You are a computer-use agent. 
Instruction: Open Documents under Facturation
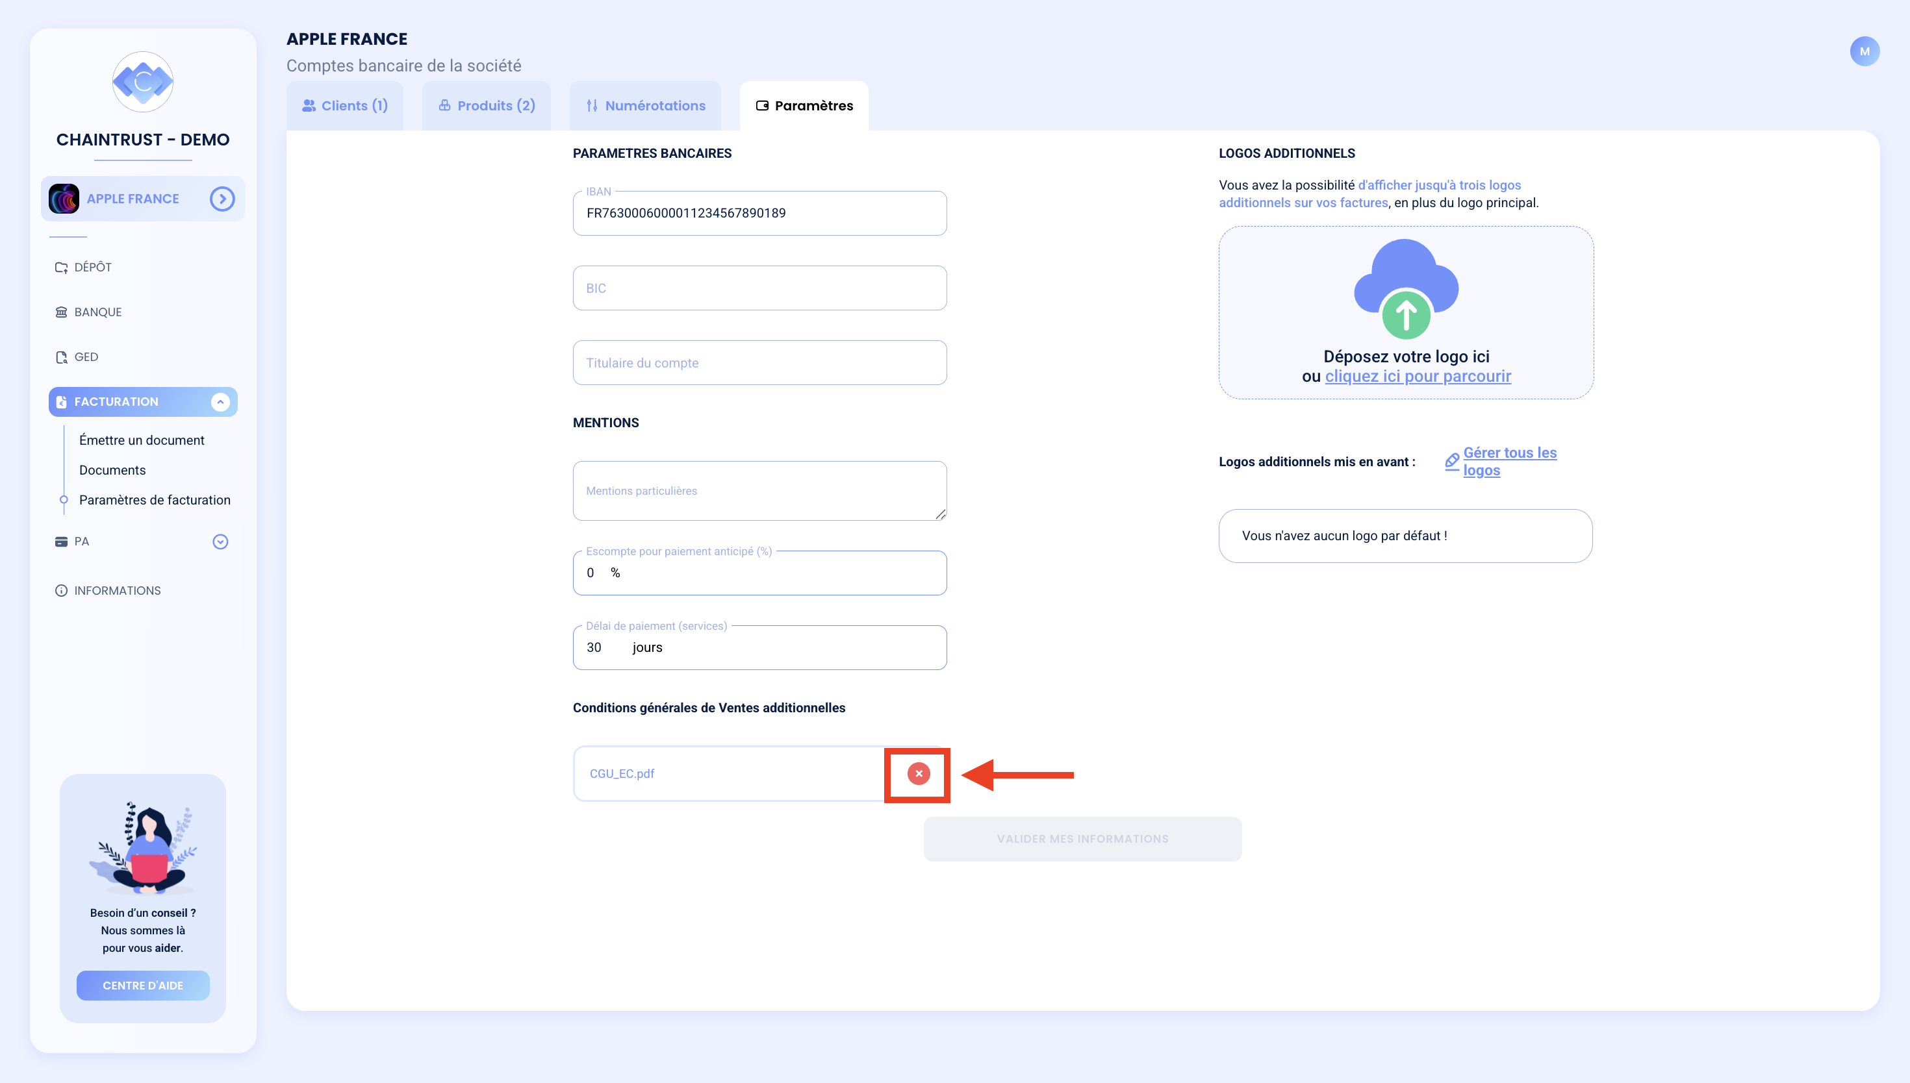(x=112, y=470)
